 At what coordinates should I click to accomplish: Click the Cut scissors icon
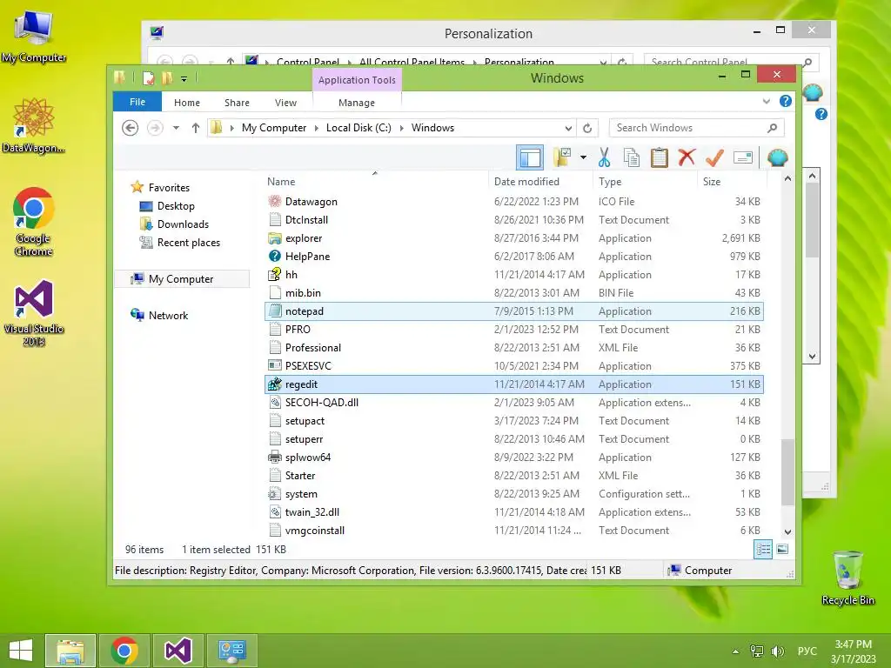click(x=604, y=157)
